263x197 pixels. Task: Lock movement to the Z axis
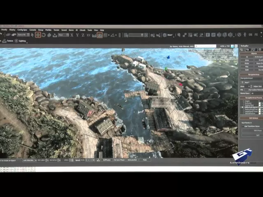point(83,35)
